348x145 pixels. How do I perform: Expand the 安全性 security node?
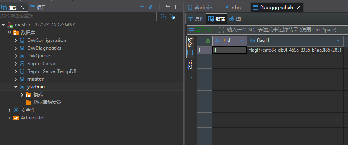pyautogui.click(x=10, y=110)
